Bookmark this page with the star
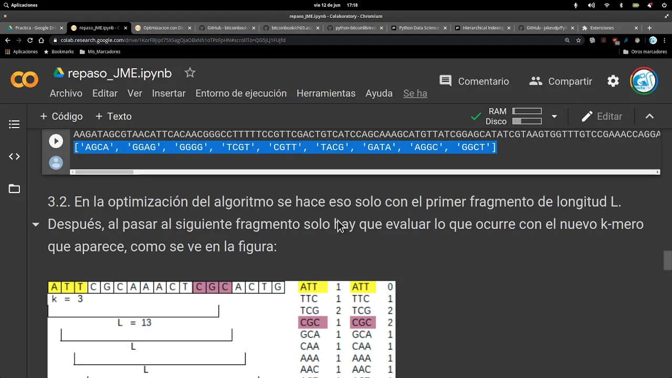 pyautogui.click(x=579, y=40)
